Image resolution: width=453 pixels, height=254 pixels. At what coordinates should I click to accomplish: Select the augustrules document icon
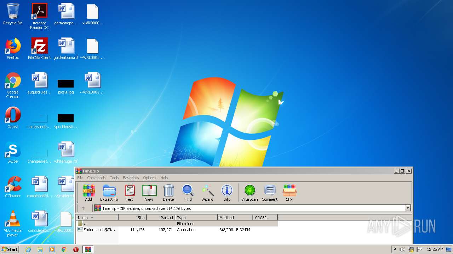[x=39, y=83]
